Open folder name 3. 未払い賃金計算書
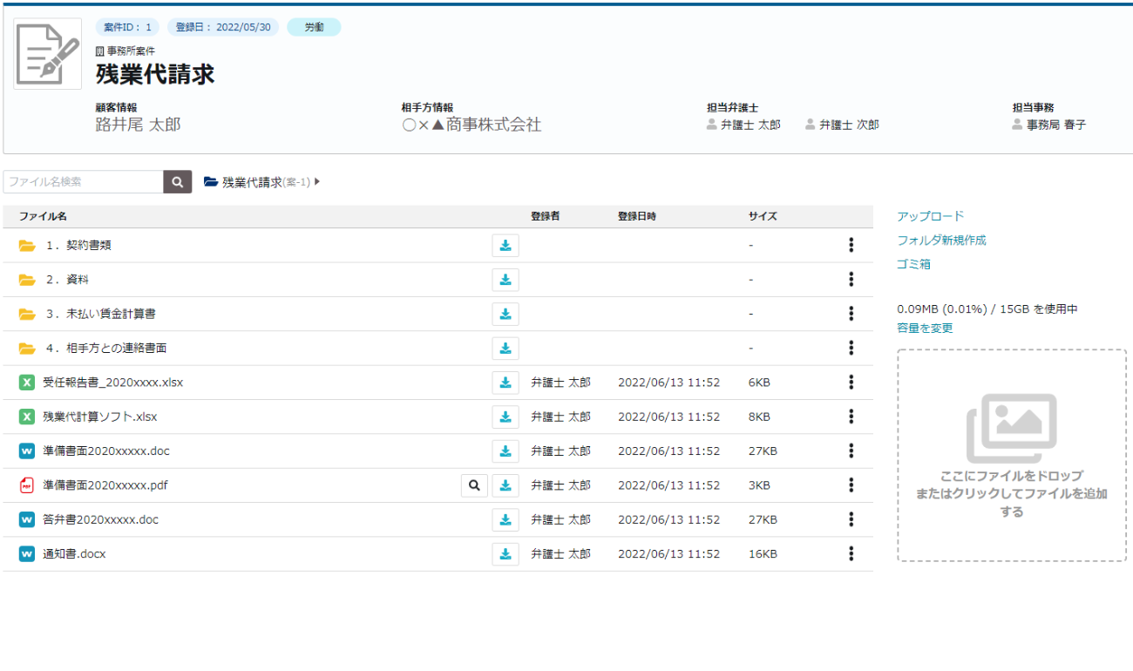1133x671 pixels. pos(101,314)
